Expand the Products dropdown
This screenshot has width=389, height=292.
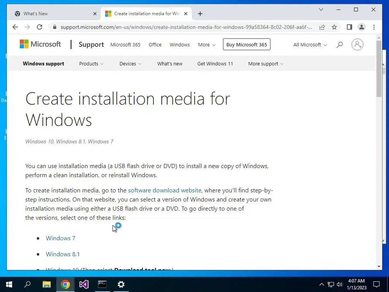click(91, 63)
